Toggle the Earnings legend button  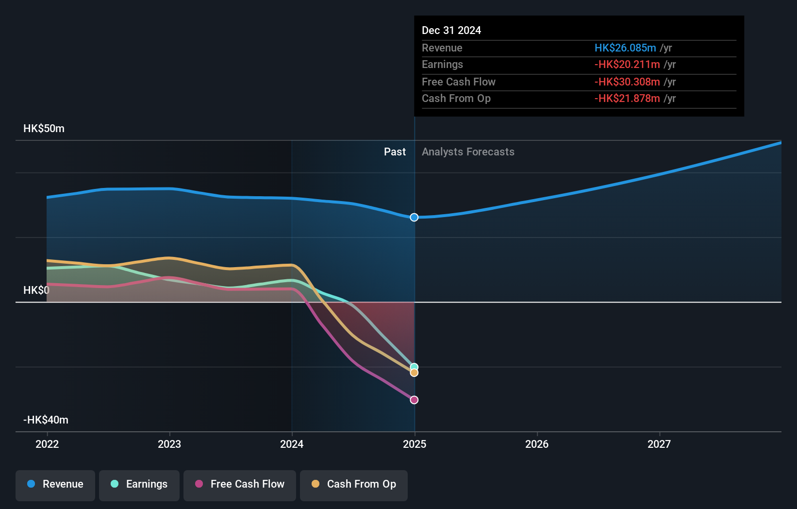click(x=139, y=485)
